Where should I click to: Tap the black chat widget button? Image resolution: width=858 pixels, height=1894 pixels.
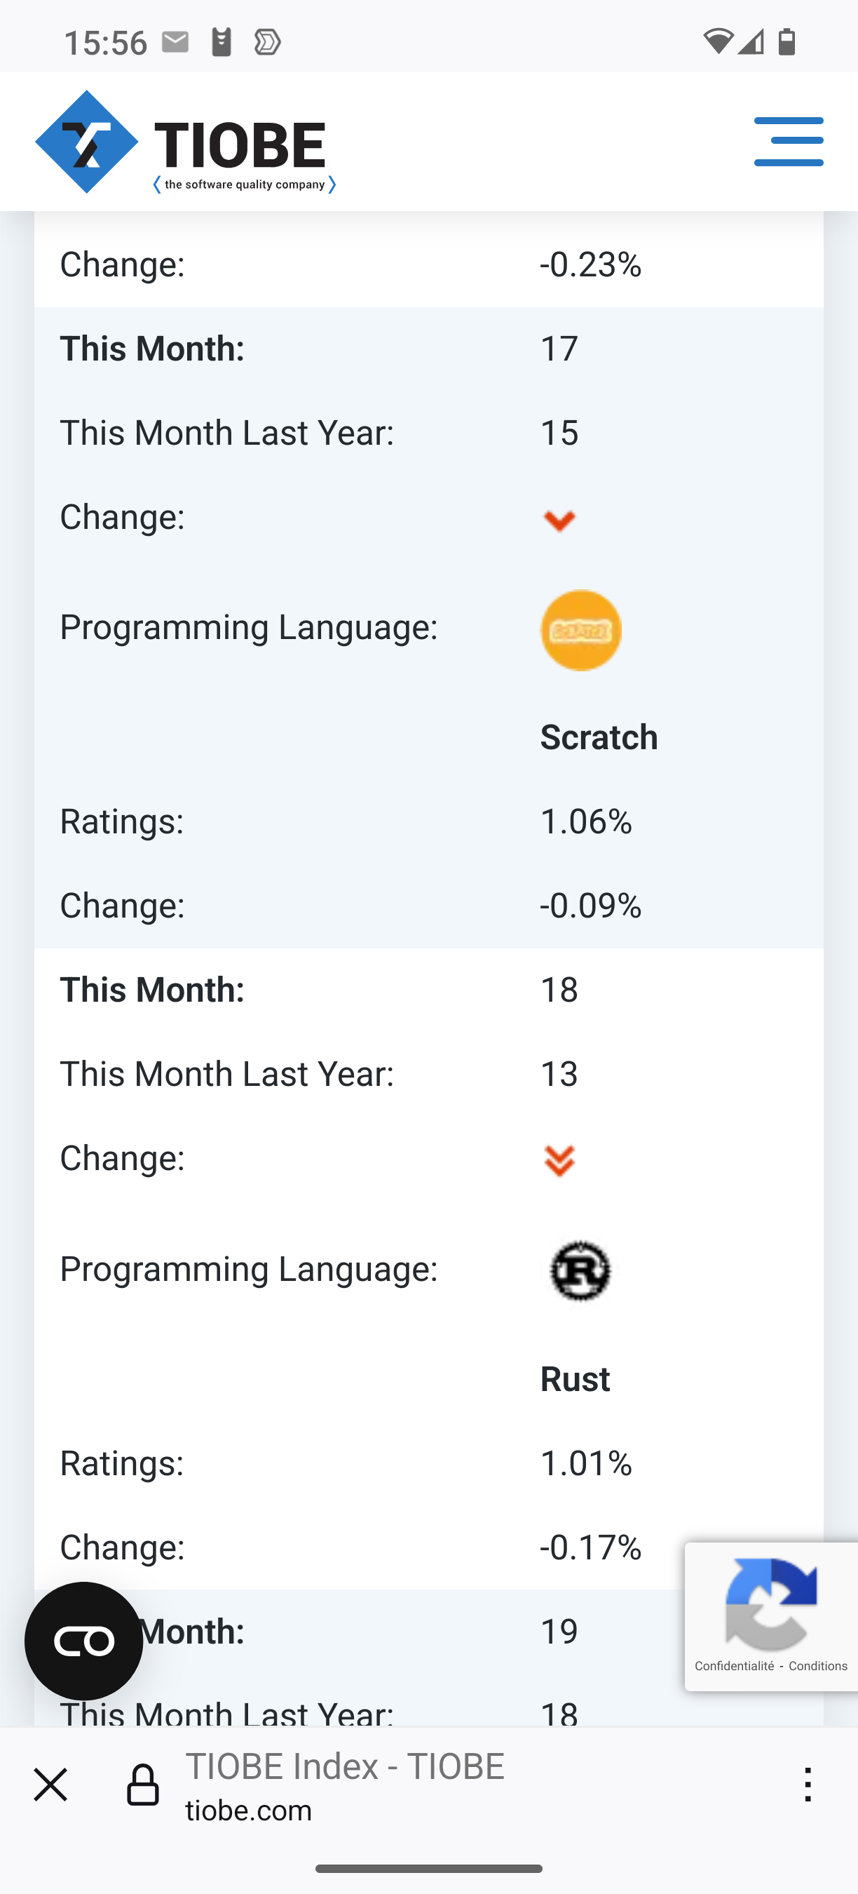pyautogui.click(x=83, y=1641)
